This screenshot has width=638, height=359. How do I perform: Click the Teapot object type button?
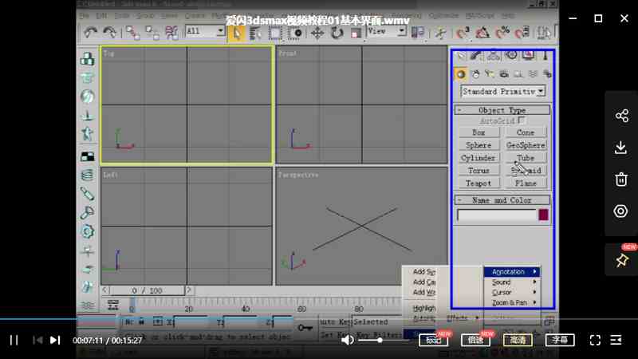[478, 183]
